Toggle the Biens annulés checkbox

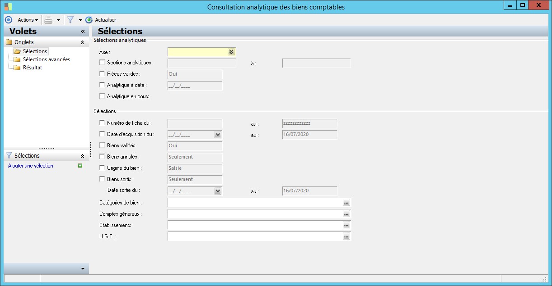[102, 157]
